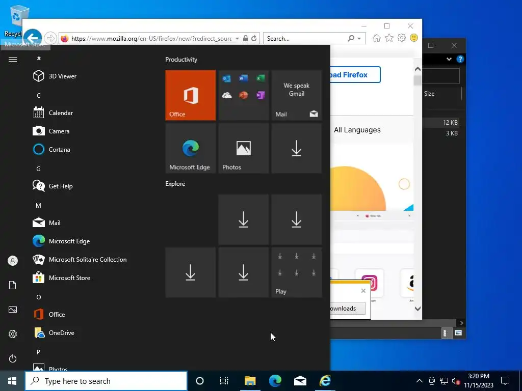Click the Power button in Start
The width and height of the screenshot is (522, 391).
pos(13,358)
